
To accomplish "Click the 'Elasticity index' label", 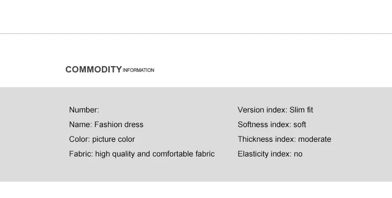I will (265, 154).
